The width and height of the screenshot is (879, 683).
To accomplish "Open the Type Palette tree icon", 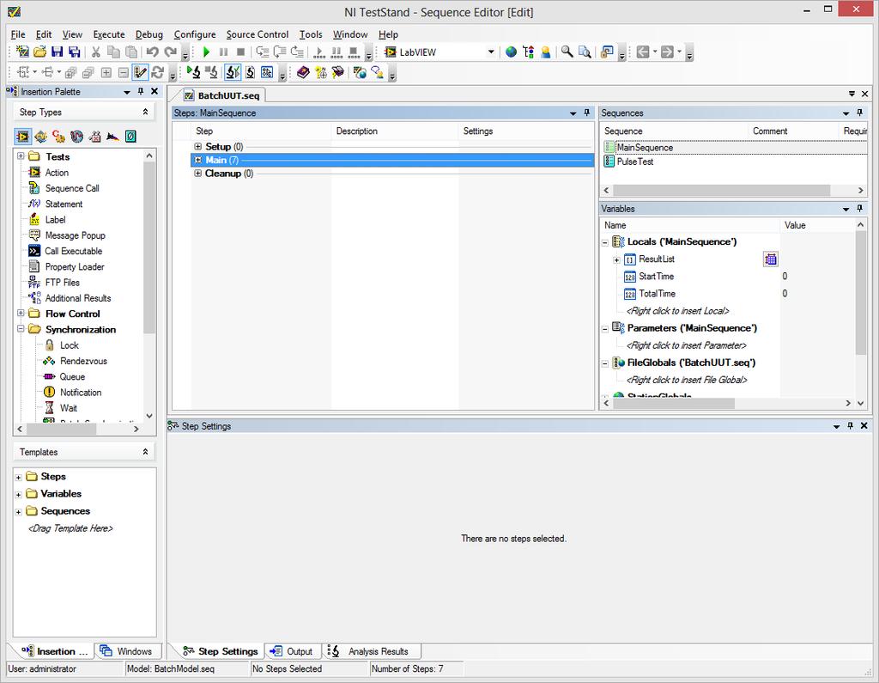I will [x=528, y=52].
